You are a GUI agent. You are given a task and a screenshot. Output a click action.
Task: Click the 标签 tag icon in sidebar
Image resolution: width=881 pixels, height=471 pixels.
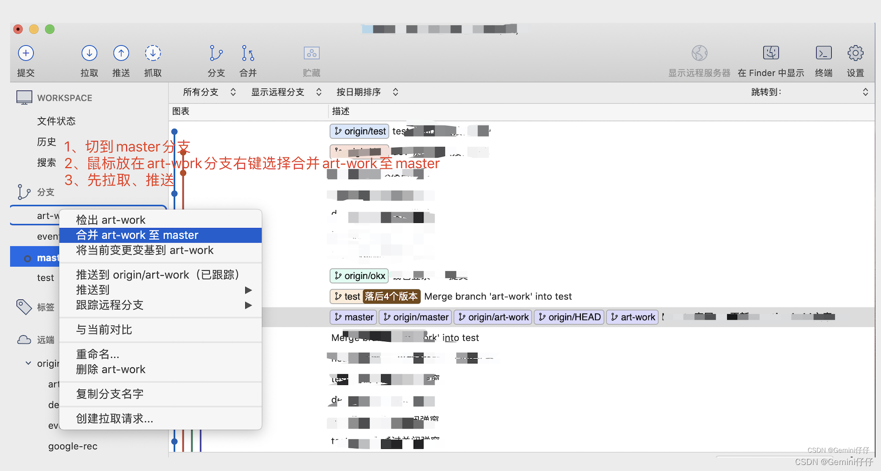(24, 306)
